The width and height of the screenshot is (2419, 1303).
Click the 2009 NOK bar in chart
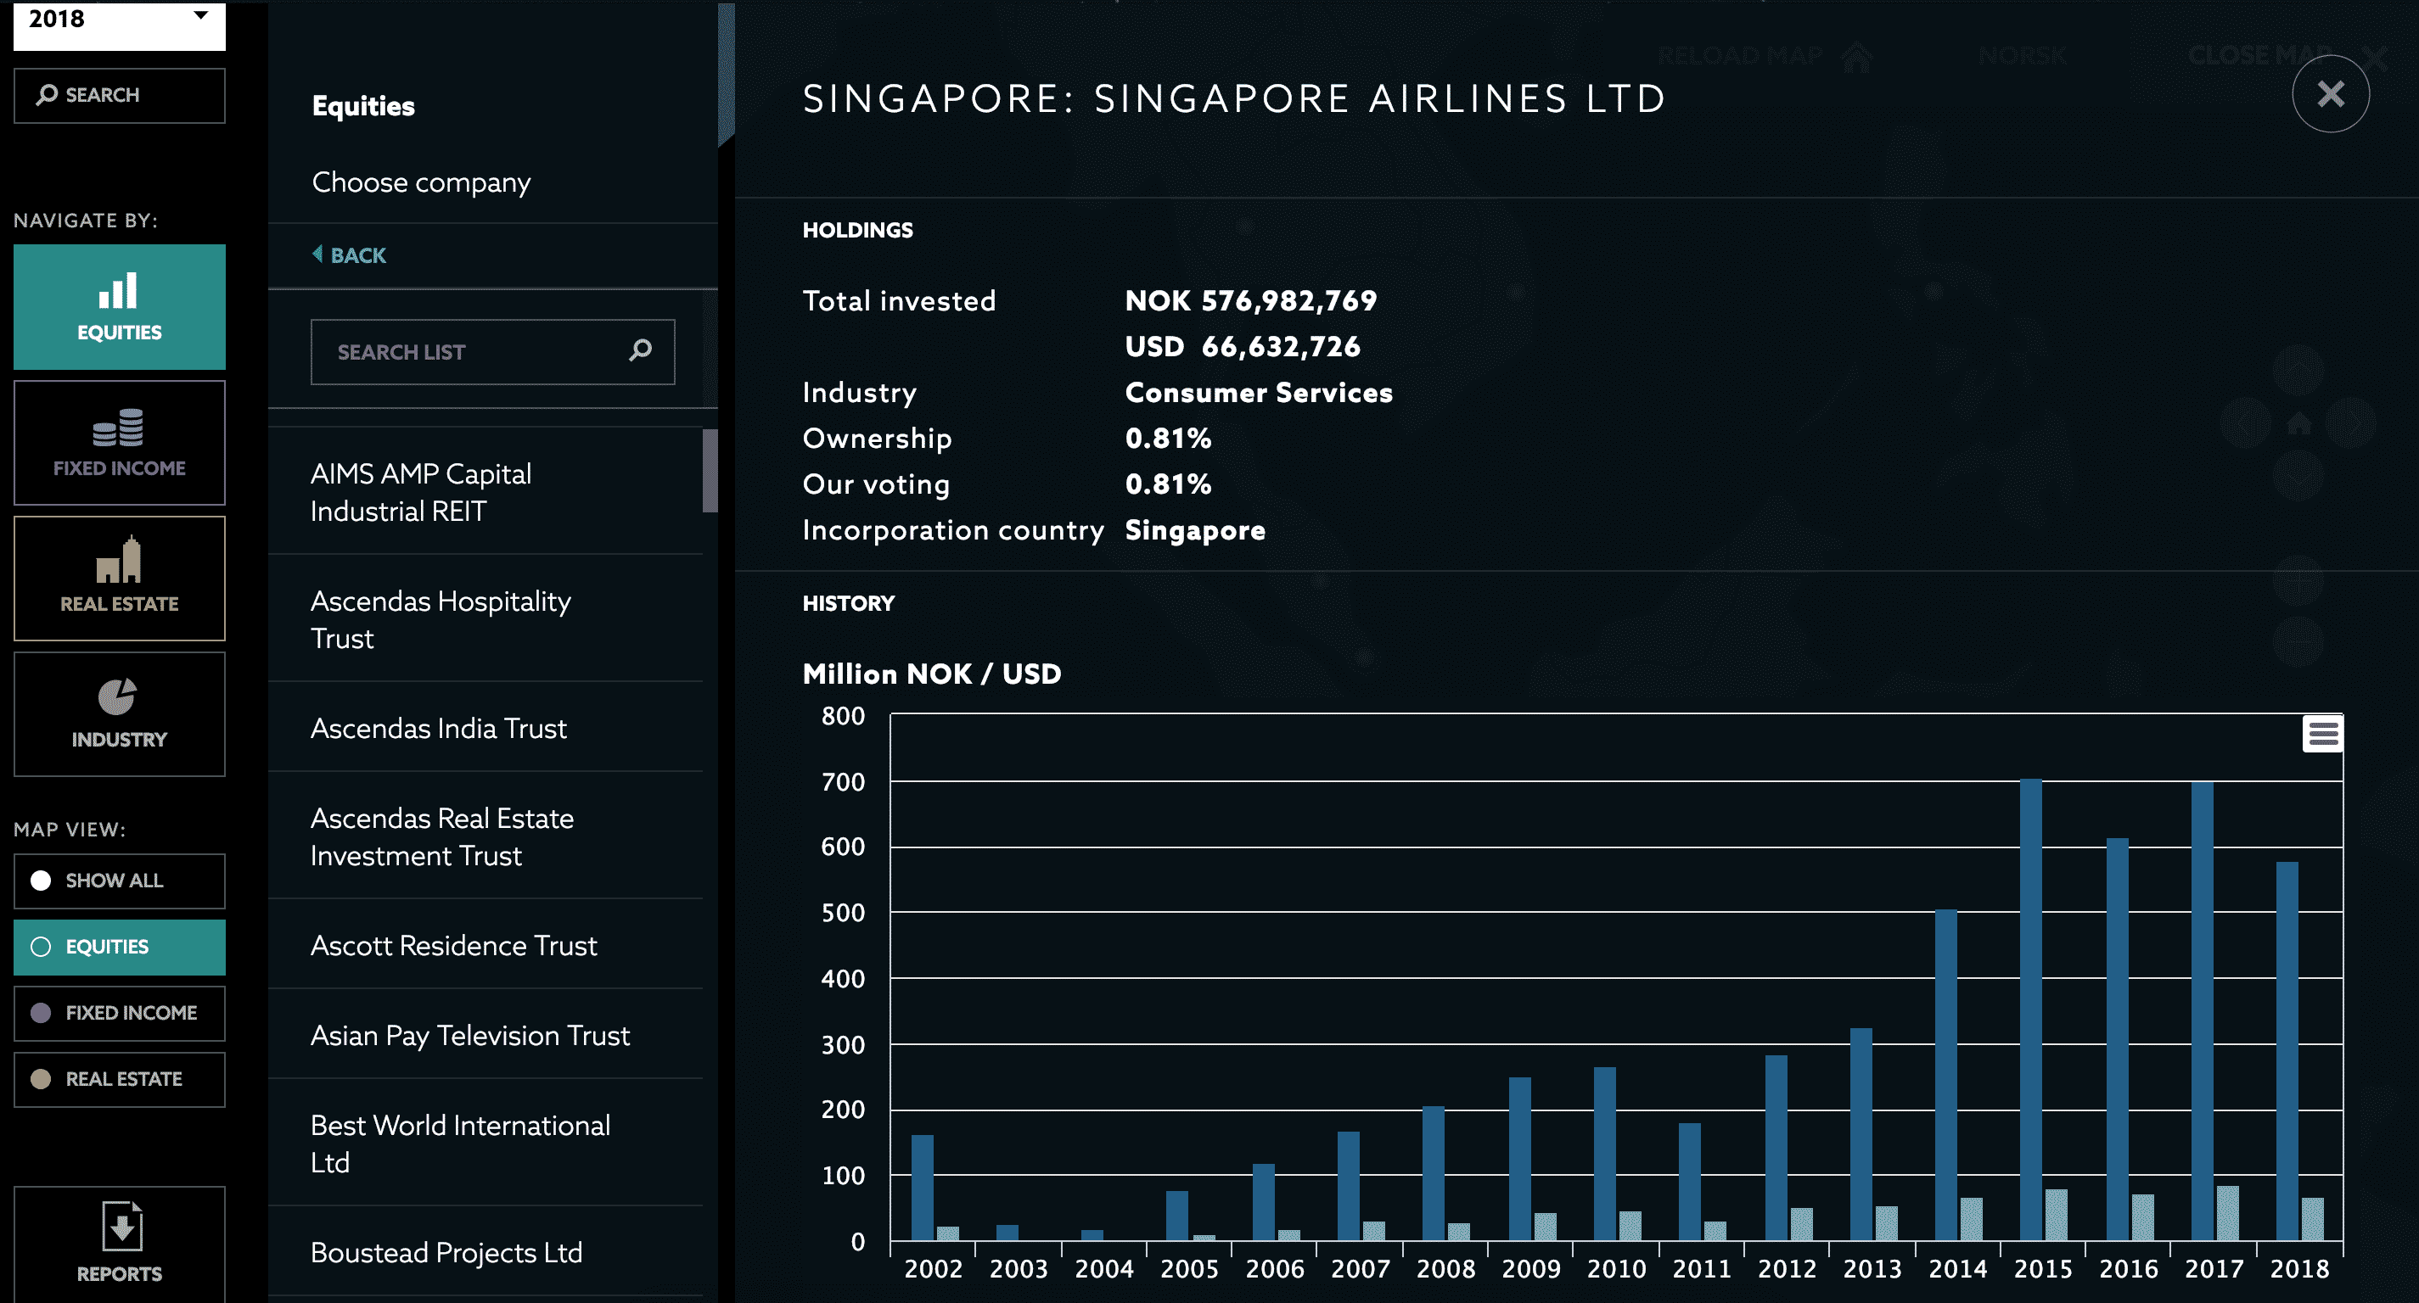click(x=1519, y=1159)
